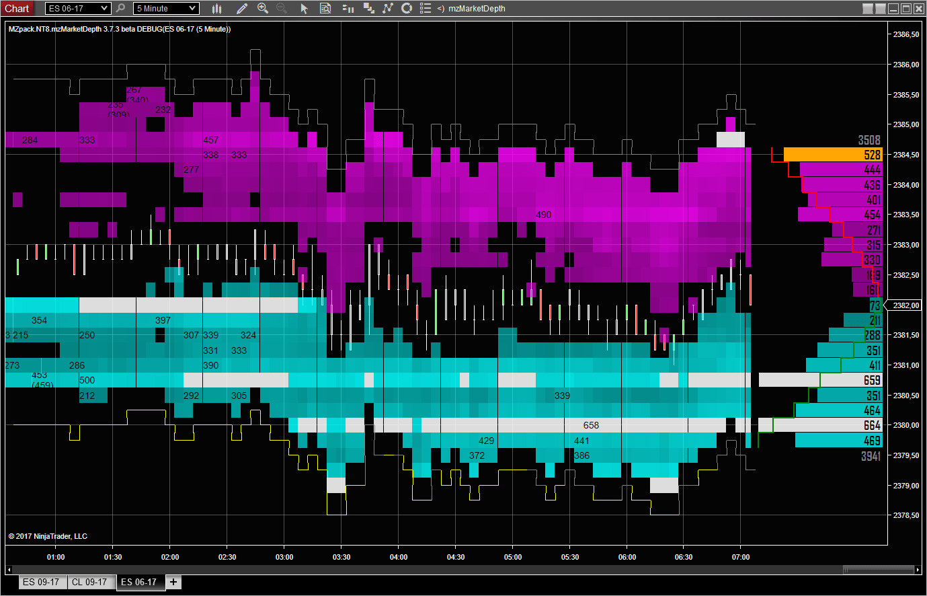
Task: Click the 429 bid liquidity label
Action: pyautogui.click(x=486, y=441)
